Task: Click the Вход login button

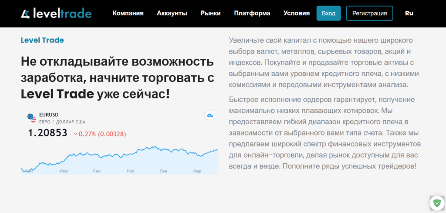Action: pyautogui.click(x=328, y=14)
